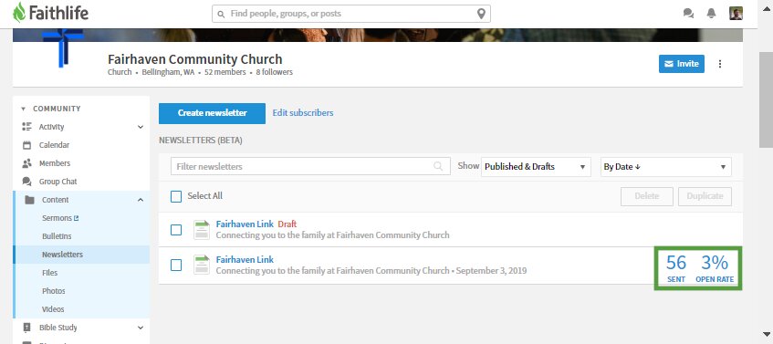Viewport: 773px width, 344px height.
Task: Open Videos under Content
Action: 53,309
